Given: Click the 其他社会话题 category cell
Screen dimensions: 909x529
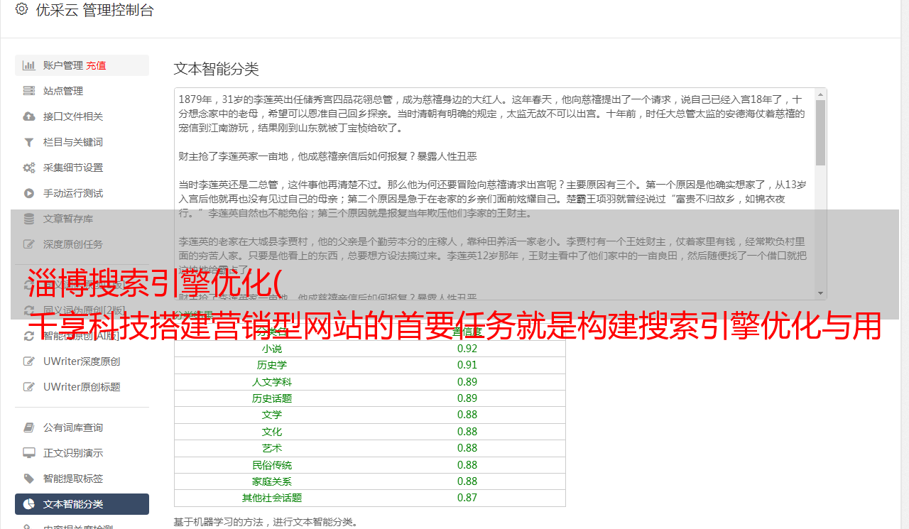Looking at the screenshot, I should 272,498.
